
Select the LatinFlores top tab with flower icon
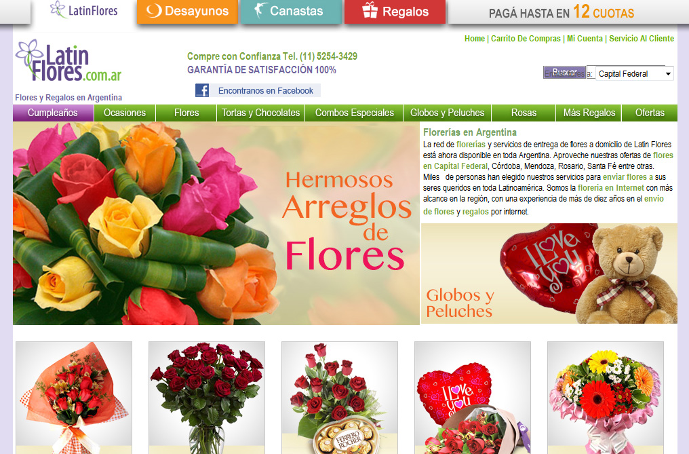(x=84, y=11)
